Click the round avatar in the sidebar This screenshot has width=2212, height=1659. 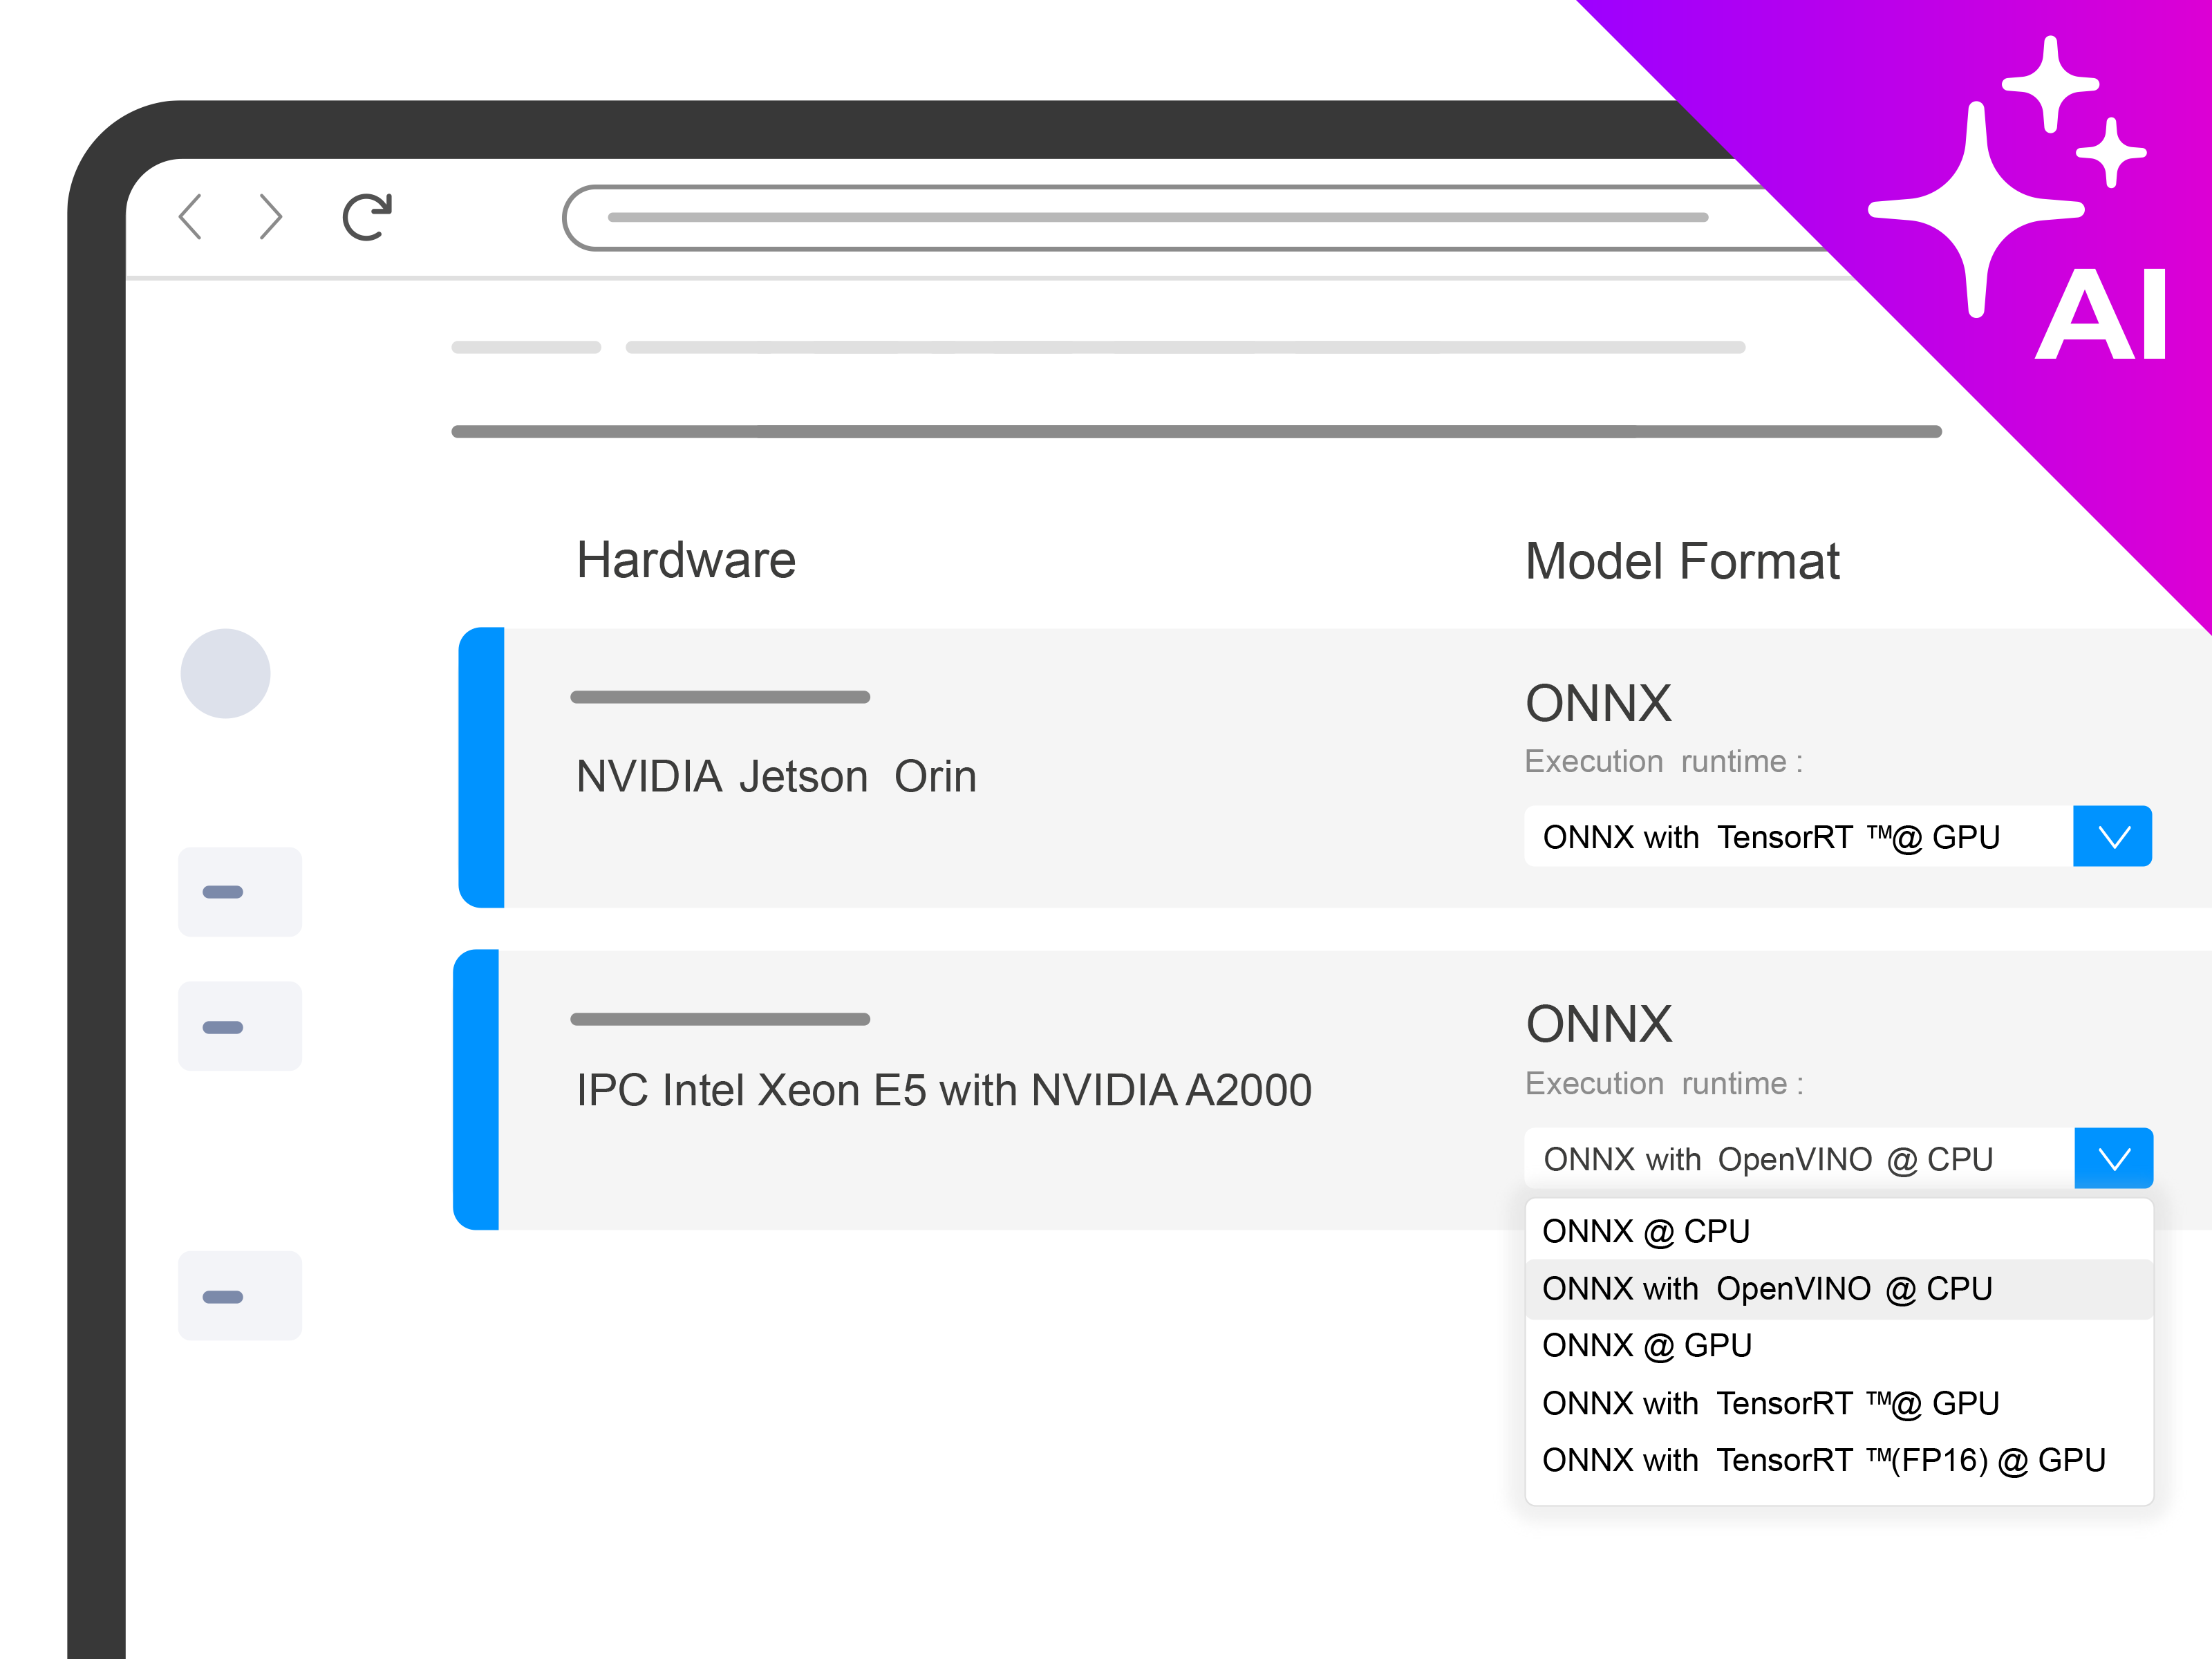[225, 673]
